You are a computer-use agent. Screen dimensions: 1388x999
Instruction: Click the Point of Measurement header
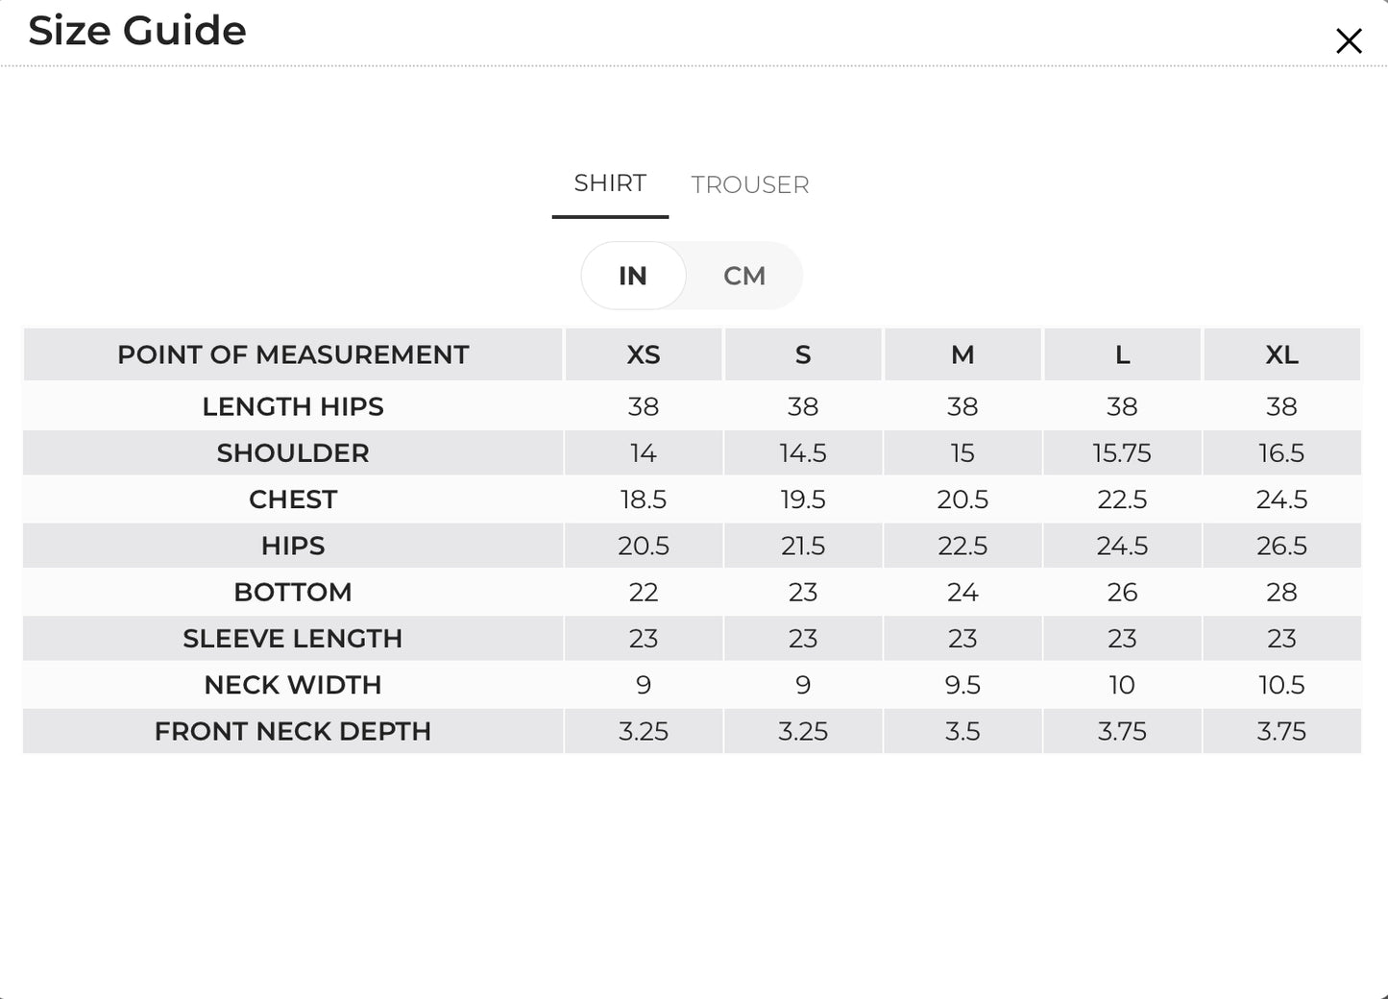293,354
